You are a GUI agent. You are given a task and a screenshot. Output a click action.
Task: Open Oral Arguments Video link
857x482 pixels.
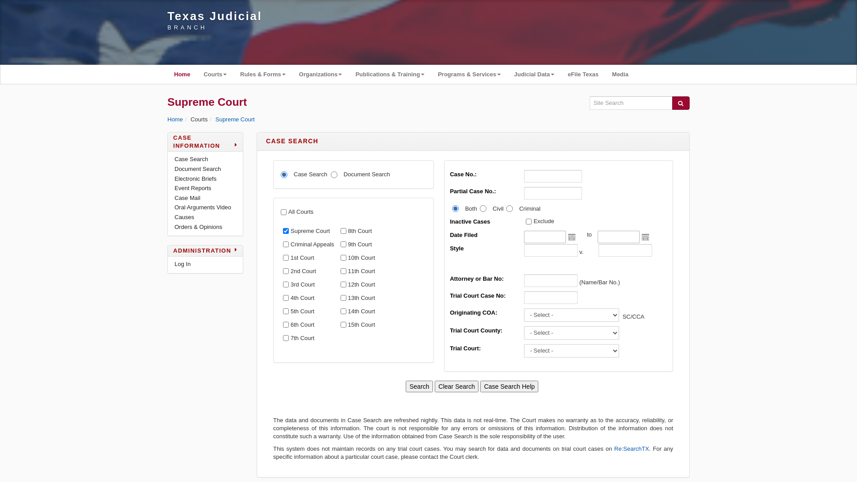(x=203, y=208)
